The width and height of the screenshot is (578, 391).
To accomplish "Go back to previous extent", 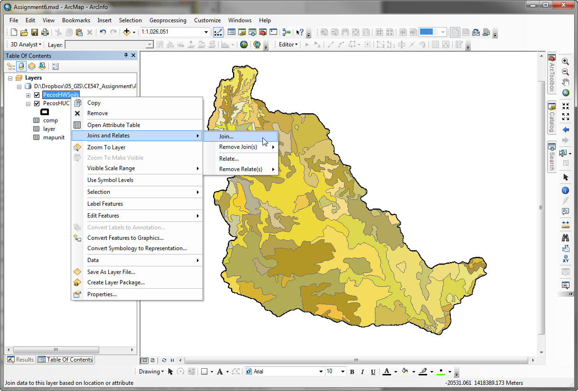I will click(565, 129).
